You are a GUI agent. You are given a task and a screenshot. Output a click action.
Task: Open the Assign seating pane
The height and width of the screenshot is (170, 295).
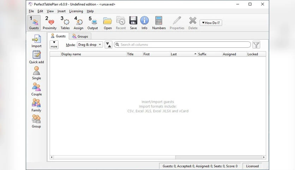[x=78, y=23]
